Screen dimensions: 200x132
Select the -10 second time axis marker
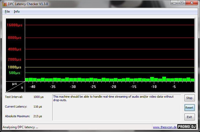[154, 87]
